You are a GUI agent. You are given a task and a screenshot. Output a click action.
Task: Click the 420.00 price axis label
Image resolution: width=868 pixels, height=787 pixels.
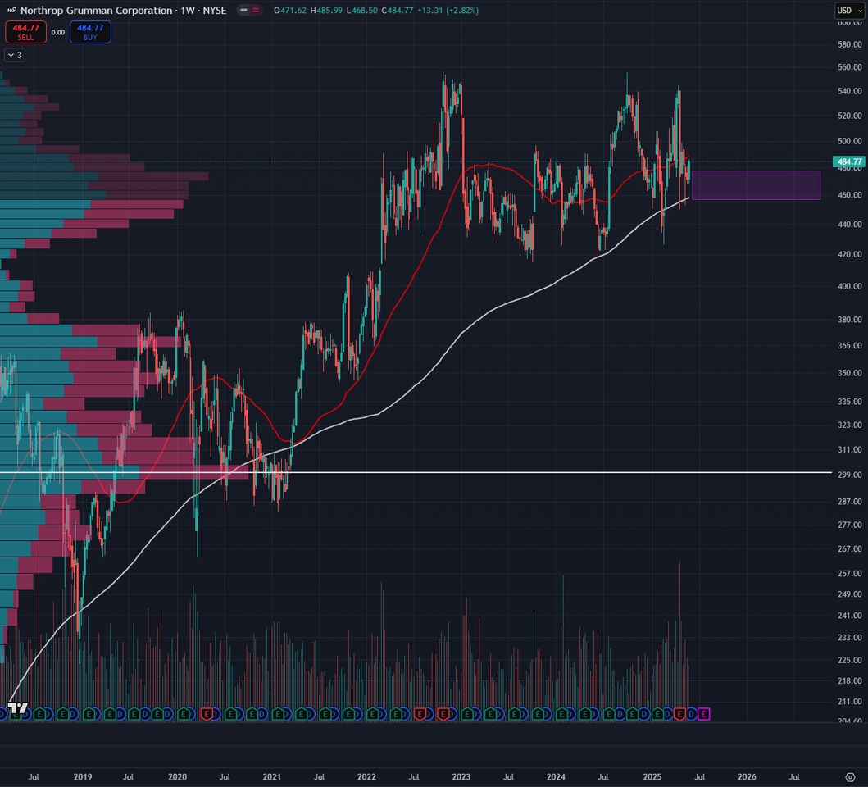(850, 255)
